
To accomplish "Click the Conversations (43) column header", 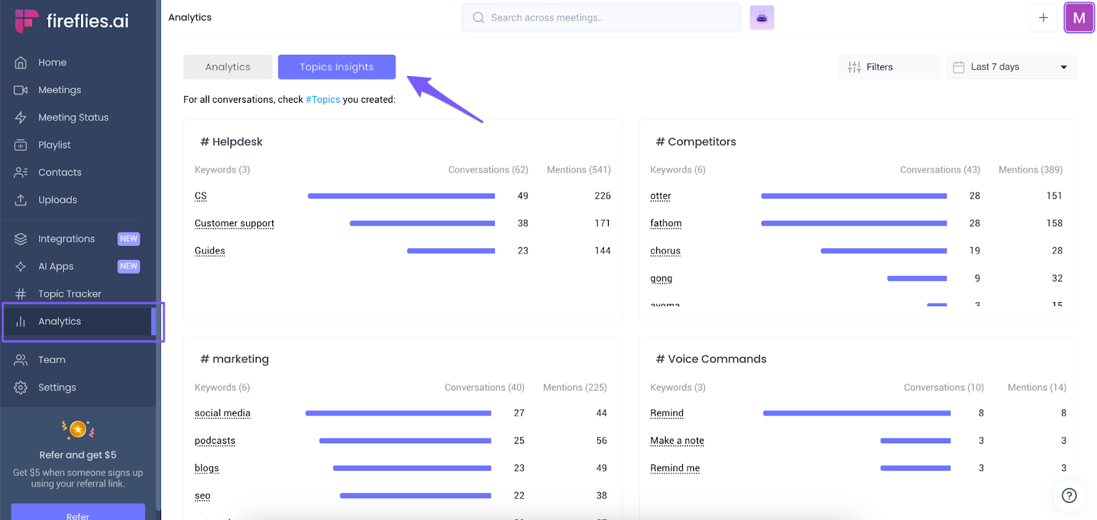I will 940,170.
